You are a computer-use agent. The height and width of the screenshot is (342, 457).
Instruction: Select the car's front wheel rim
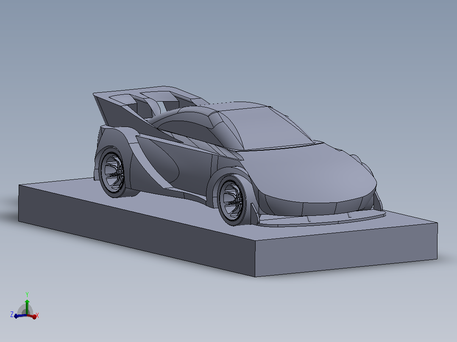pos(232,200)
